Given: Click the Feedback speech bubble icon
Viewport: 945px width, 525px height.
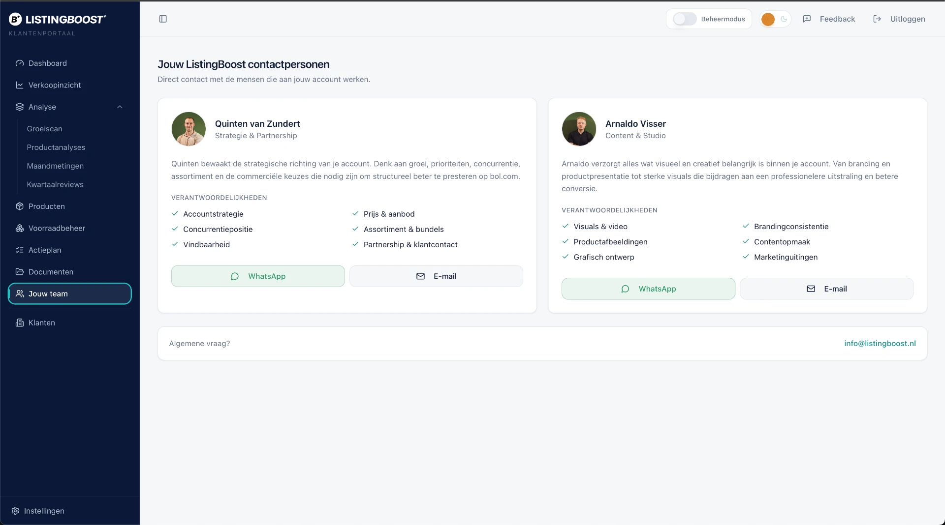Looking at the screenshot, I should click(807, 19).
